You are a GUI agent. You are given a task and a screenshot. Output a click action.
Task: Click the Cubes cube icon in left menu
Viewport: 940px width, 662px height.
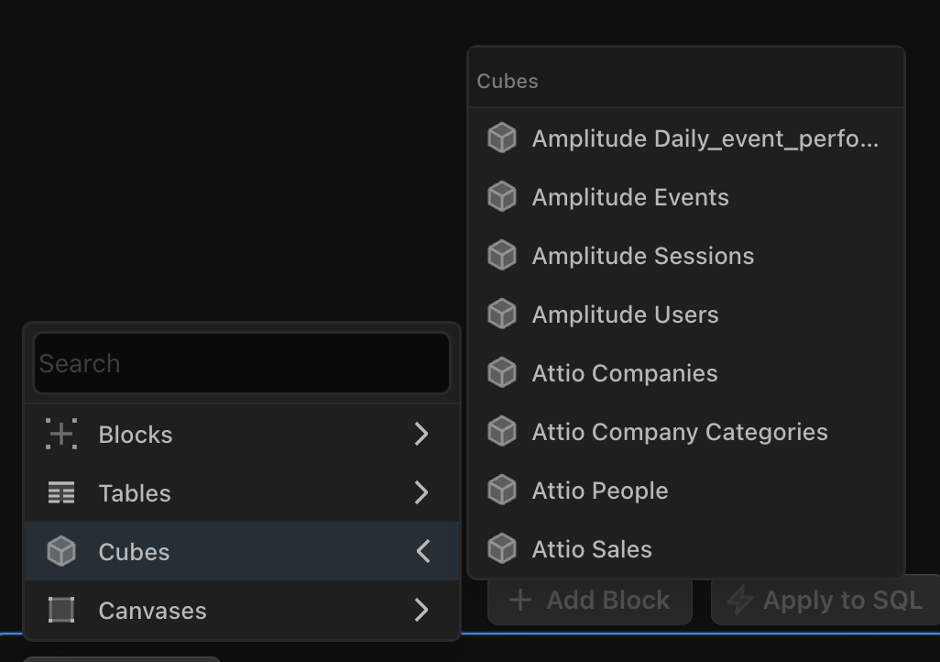coord(61,552)
